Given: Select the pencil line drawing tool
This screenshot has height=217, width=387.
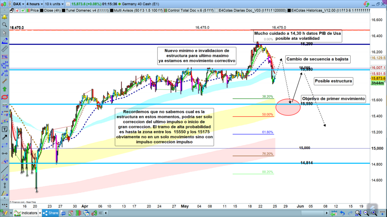Looking at the screenshot, I should (x=5, y=41).
